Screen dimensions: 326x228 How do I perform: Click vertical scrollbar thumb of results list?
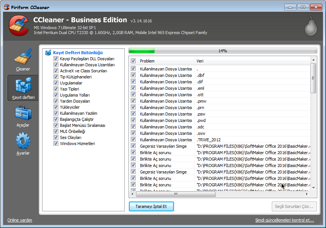313,78
